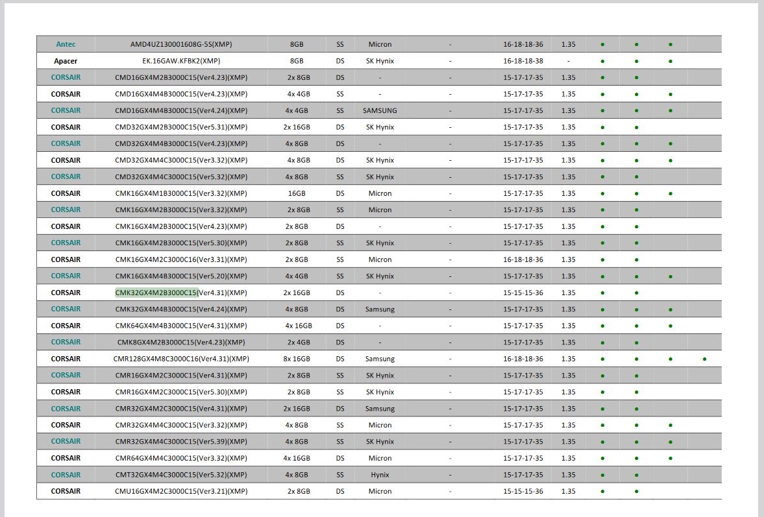Click timing 16-18-18-36 in CMR128GX4M8C3000C16 row
The image size is (764, 517).
point(523,359)
